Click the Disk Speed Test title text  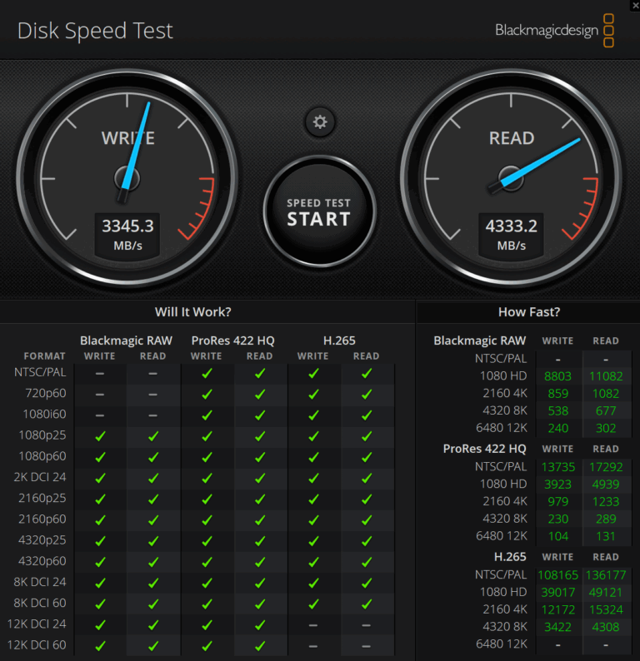pos(95,31)
